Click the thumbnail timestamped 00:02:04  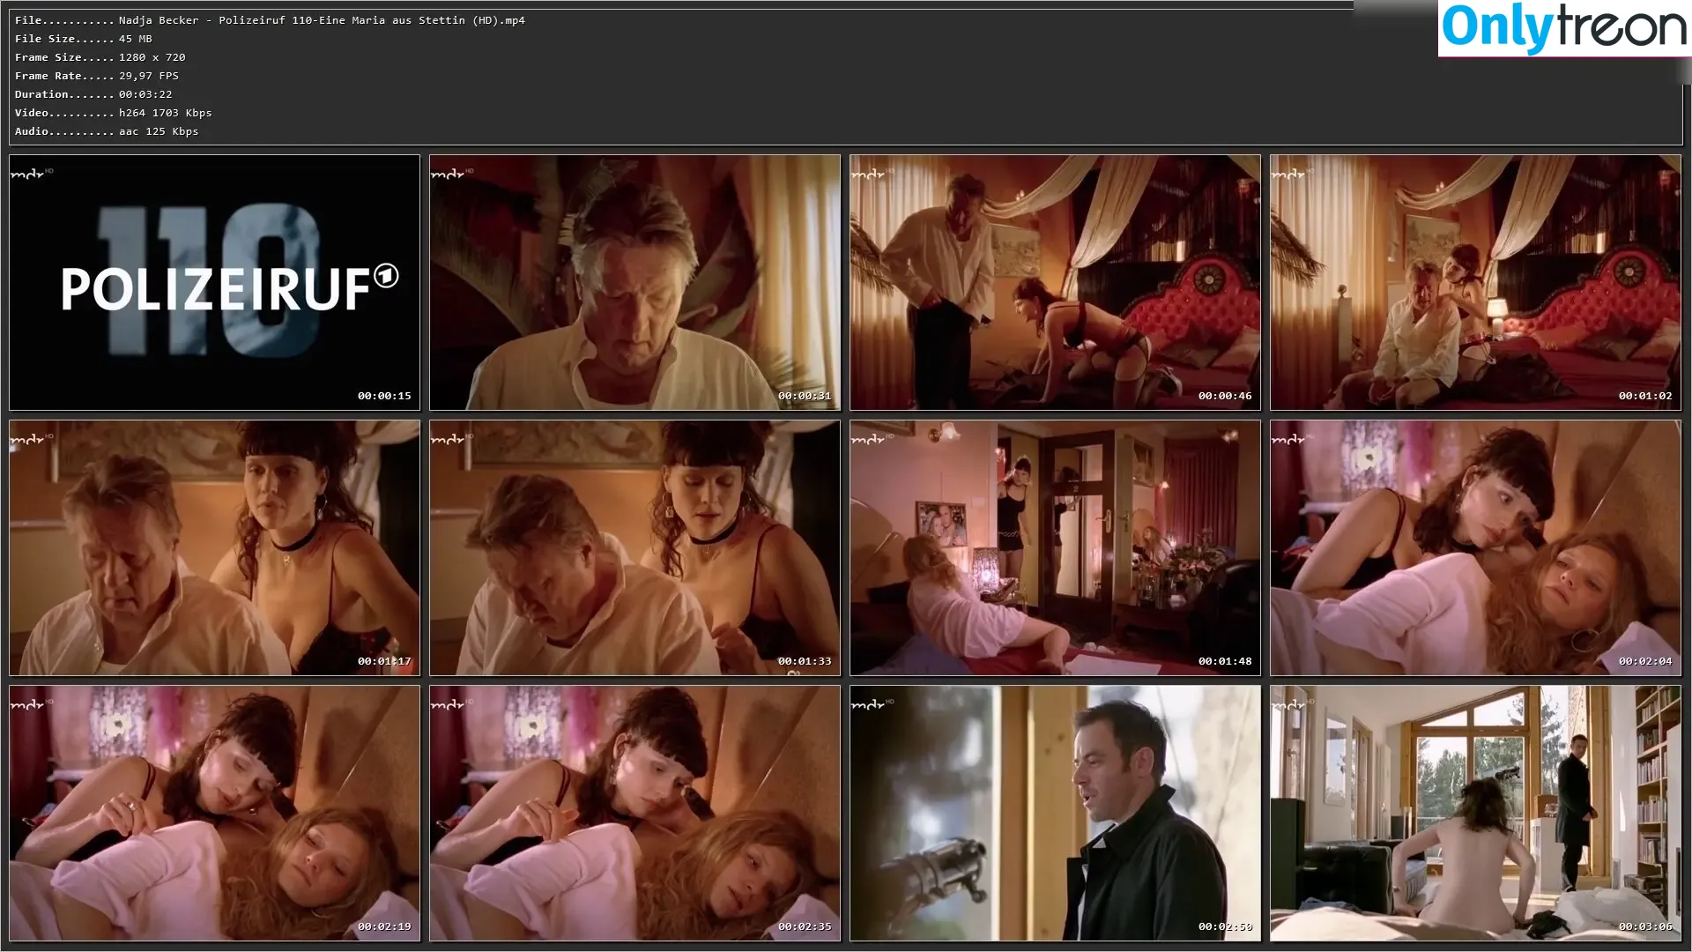[1475, 548]
